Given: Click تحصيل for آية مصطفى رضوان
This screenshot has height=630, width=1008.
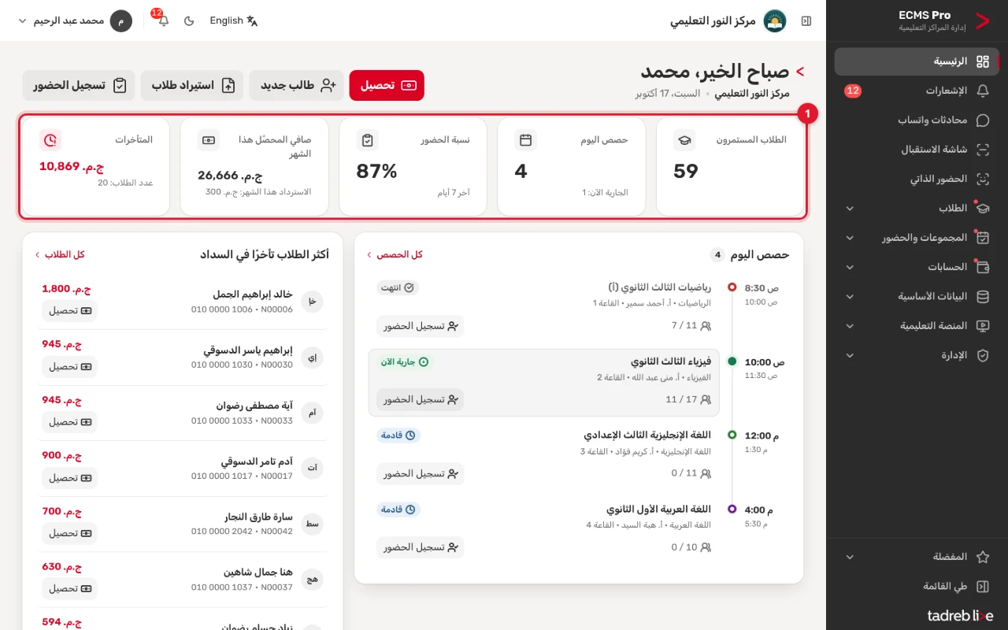Looking at the screenshot, I should 70,422.
